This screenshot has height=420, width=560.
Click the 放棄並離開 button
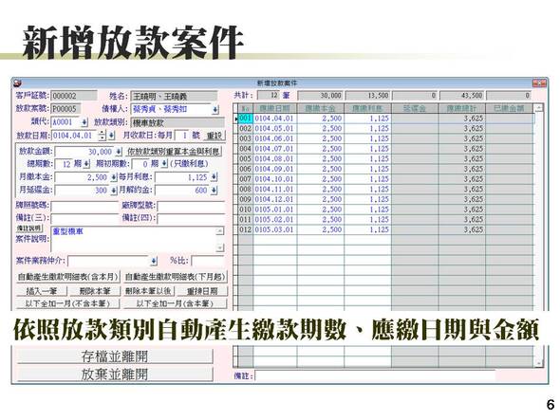115,374
